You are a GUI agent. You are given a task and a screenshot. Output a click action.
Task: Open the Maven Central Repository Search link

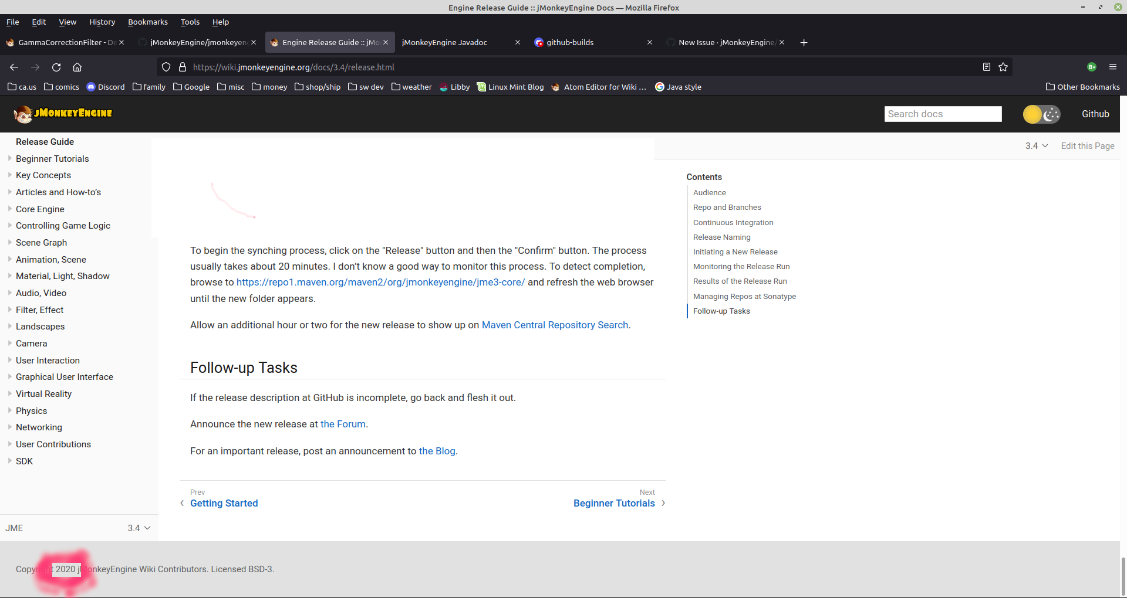pyautogui.click(x=555, y=325)
